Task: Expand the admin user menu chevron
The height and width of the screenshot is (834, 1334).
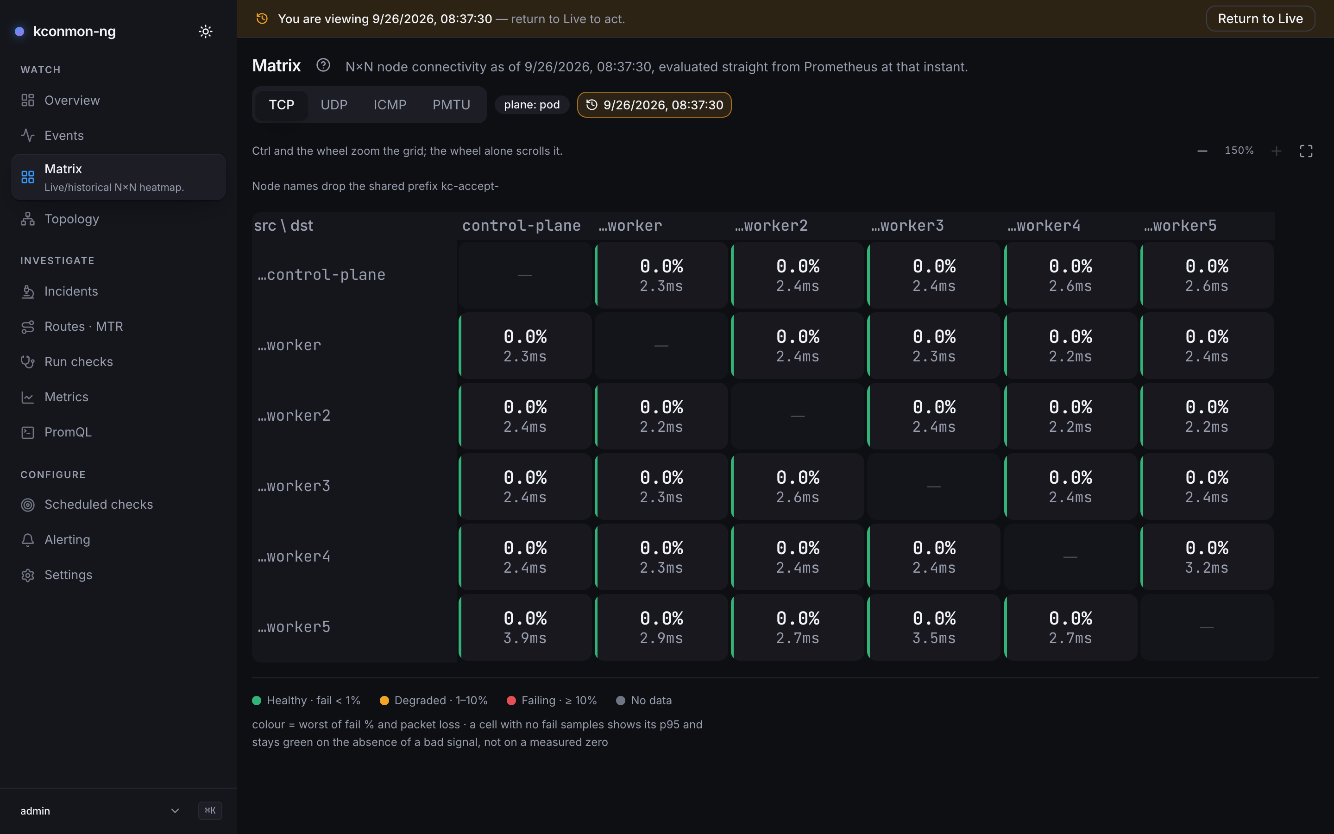Action: pyautogui.click(x=175, y=811)
